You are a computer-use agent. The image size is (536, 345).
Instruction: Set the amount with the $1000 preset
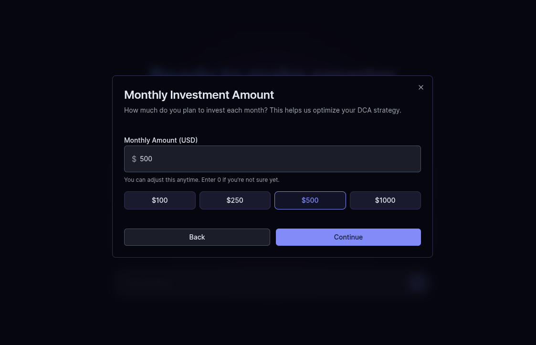click(x=385, y=200)
